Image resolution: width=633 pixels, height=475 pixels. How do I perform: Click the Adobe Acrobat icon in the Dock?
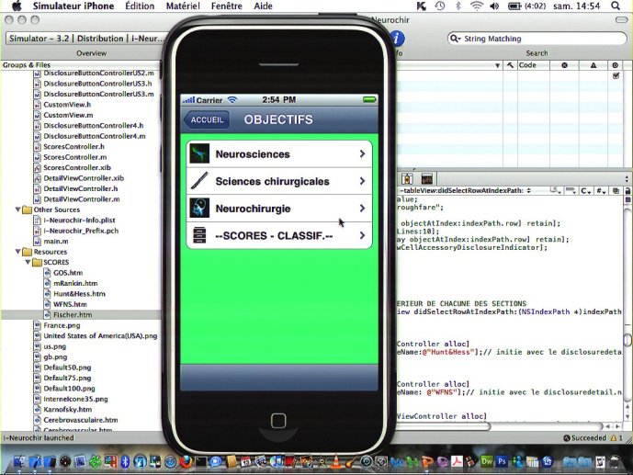457,461
